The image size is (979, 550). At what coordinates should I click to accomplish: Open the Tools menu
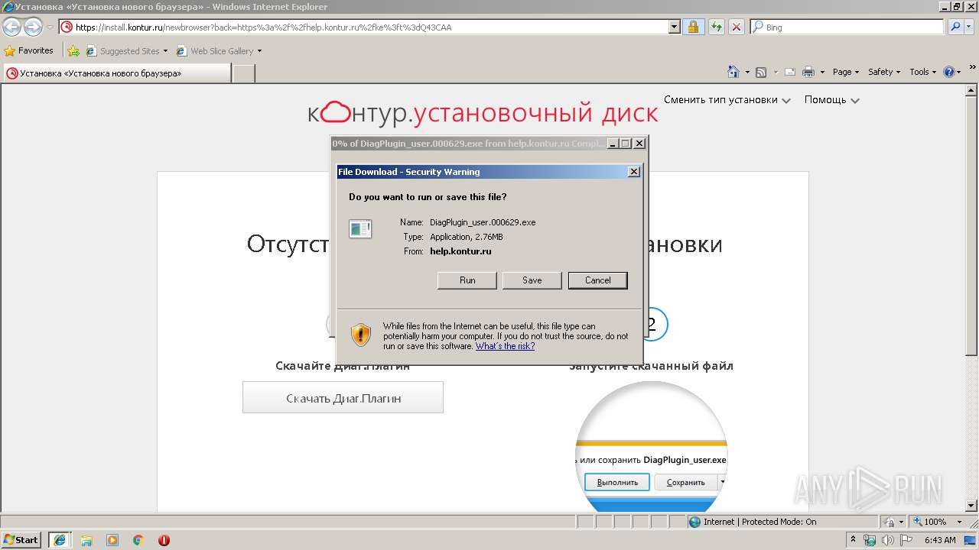[922, 72]
